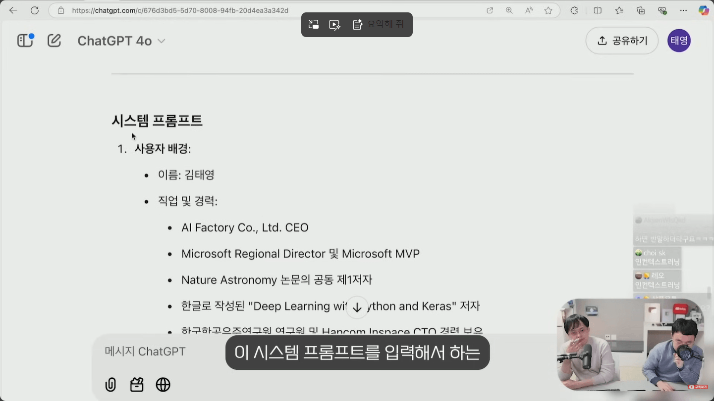
Task: Open the Collections icon
Action: [641, 10]
